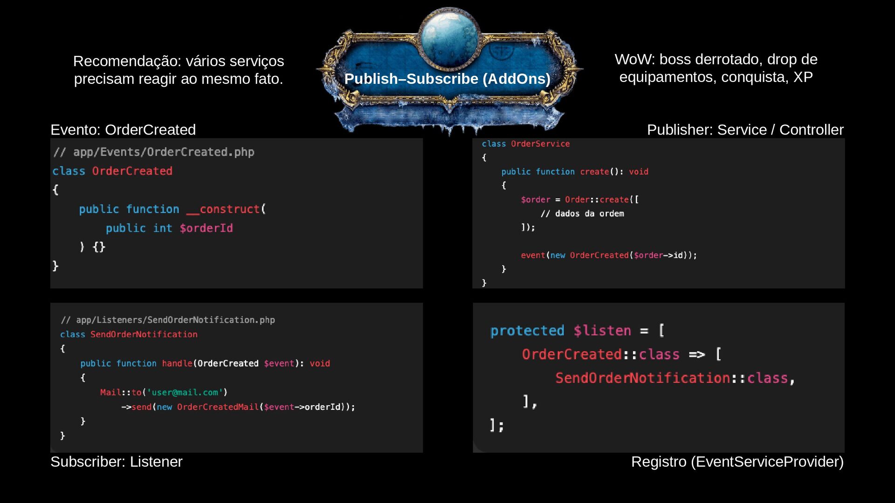Screen dimensions: 895x503
Task: Click the 'Registro (EventServiceProvider)' caption
Action: tap(737, 462)
